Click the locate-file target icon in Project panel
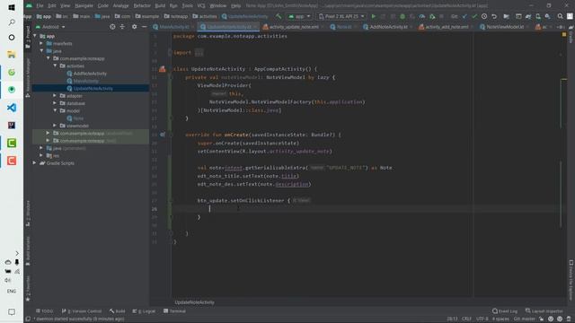 pyautogui.click(x=112, y=27)
